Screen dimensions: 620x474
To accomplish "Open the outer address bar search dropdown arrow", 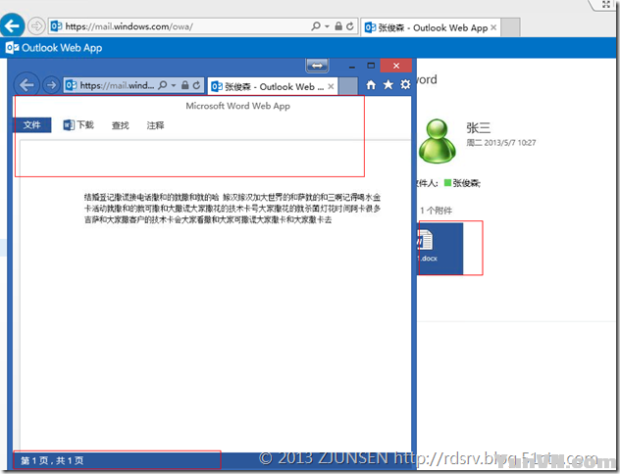I will [327, 26].
